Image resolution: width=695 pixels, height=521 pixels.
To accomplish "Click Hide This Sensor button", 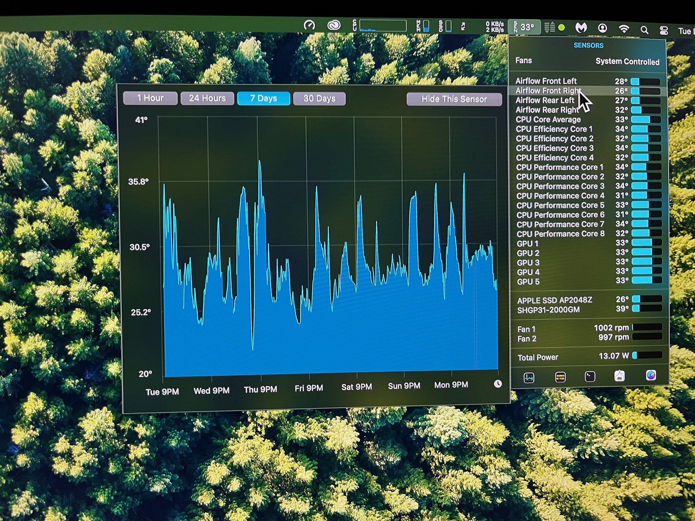I will [x=454, y=99].
